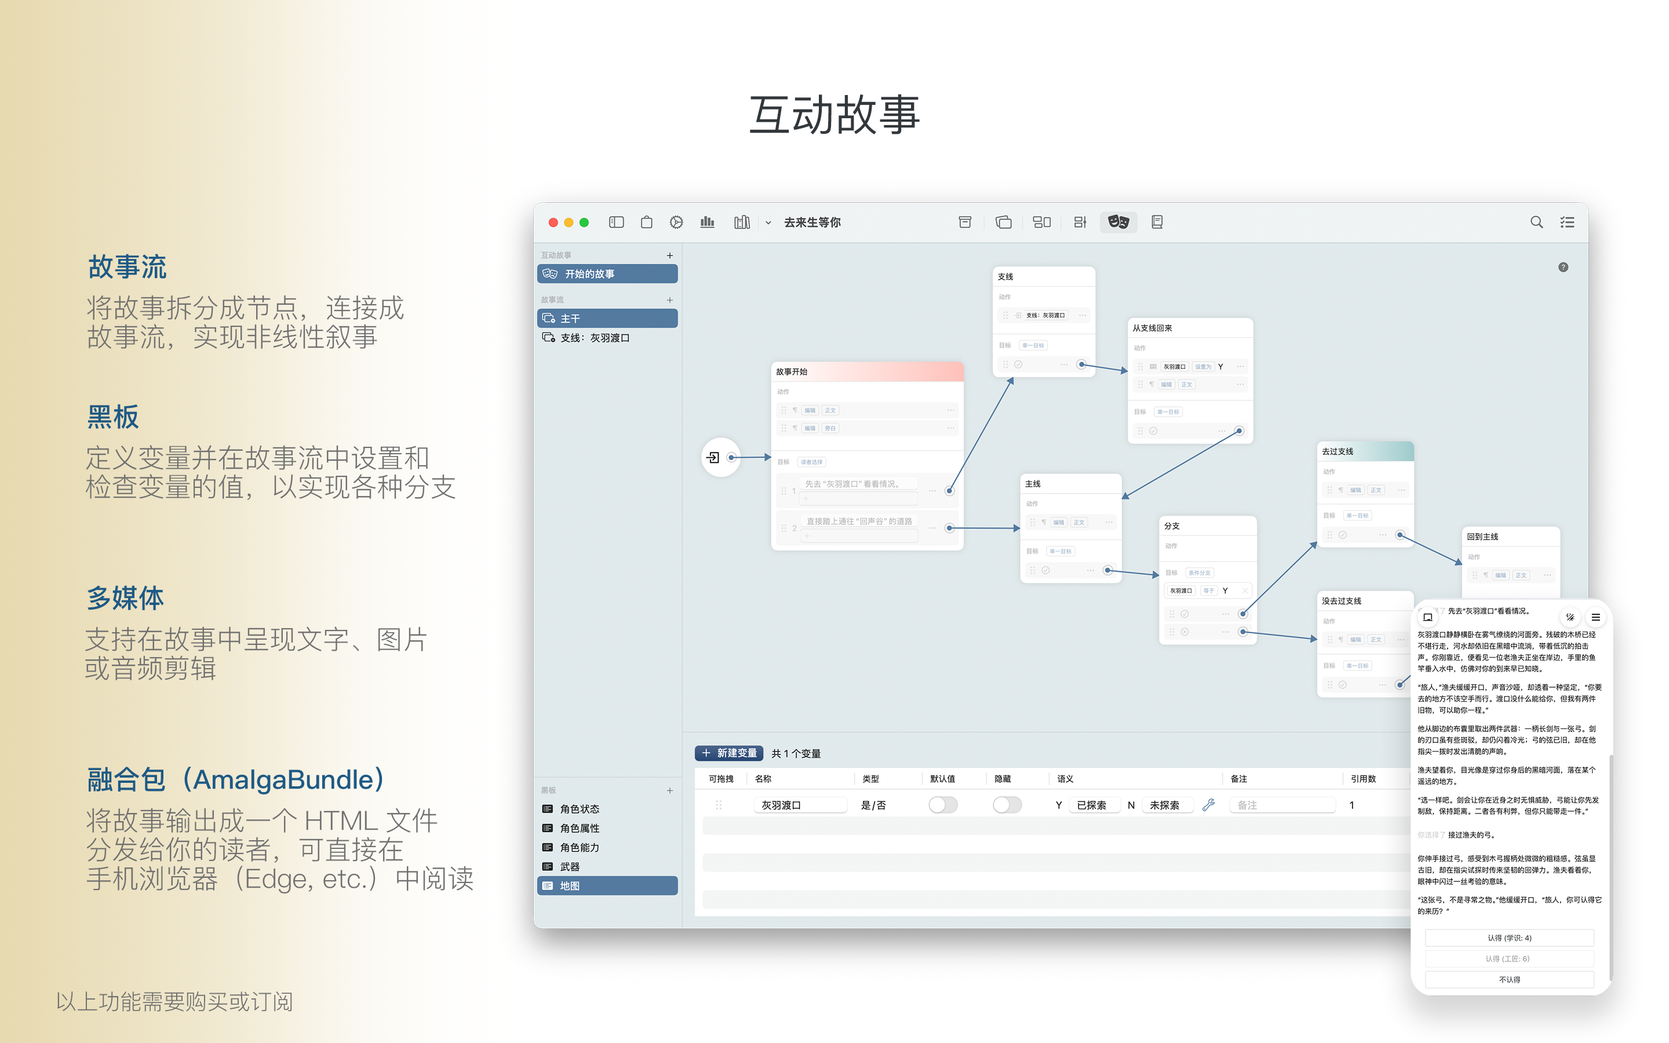Screen dimensions: 1669x1043
Task: Edit the variable name field 灰羽渡口
Action: coord(801,805)
